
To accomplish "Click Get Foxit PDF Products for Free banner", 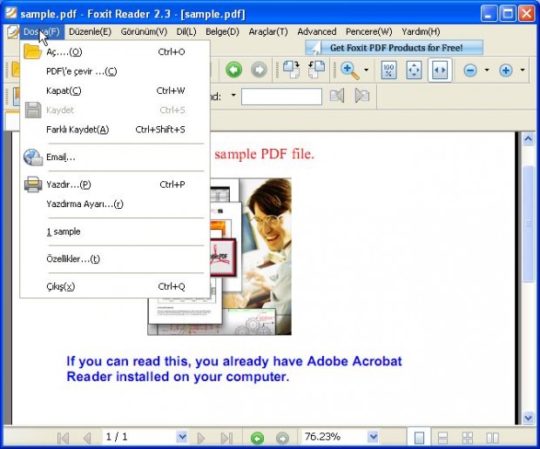I will (x=395, y=48).
